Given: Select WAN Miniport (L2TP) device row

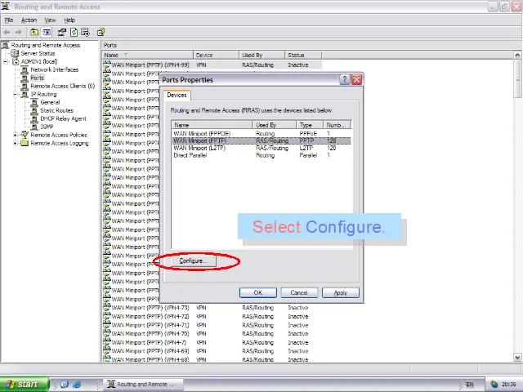Looking at the screenshot, I should (261, 148).
